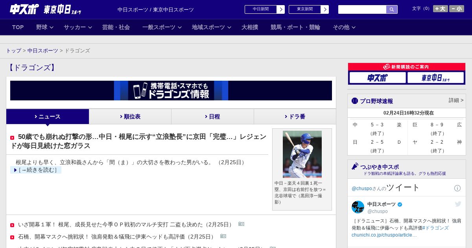Open article いざ開幕１軍！根尾
The width and height of the screenshot is (472, 248).
(x=126, y=224)
